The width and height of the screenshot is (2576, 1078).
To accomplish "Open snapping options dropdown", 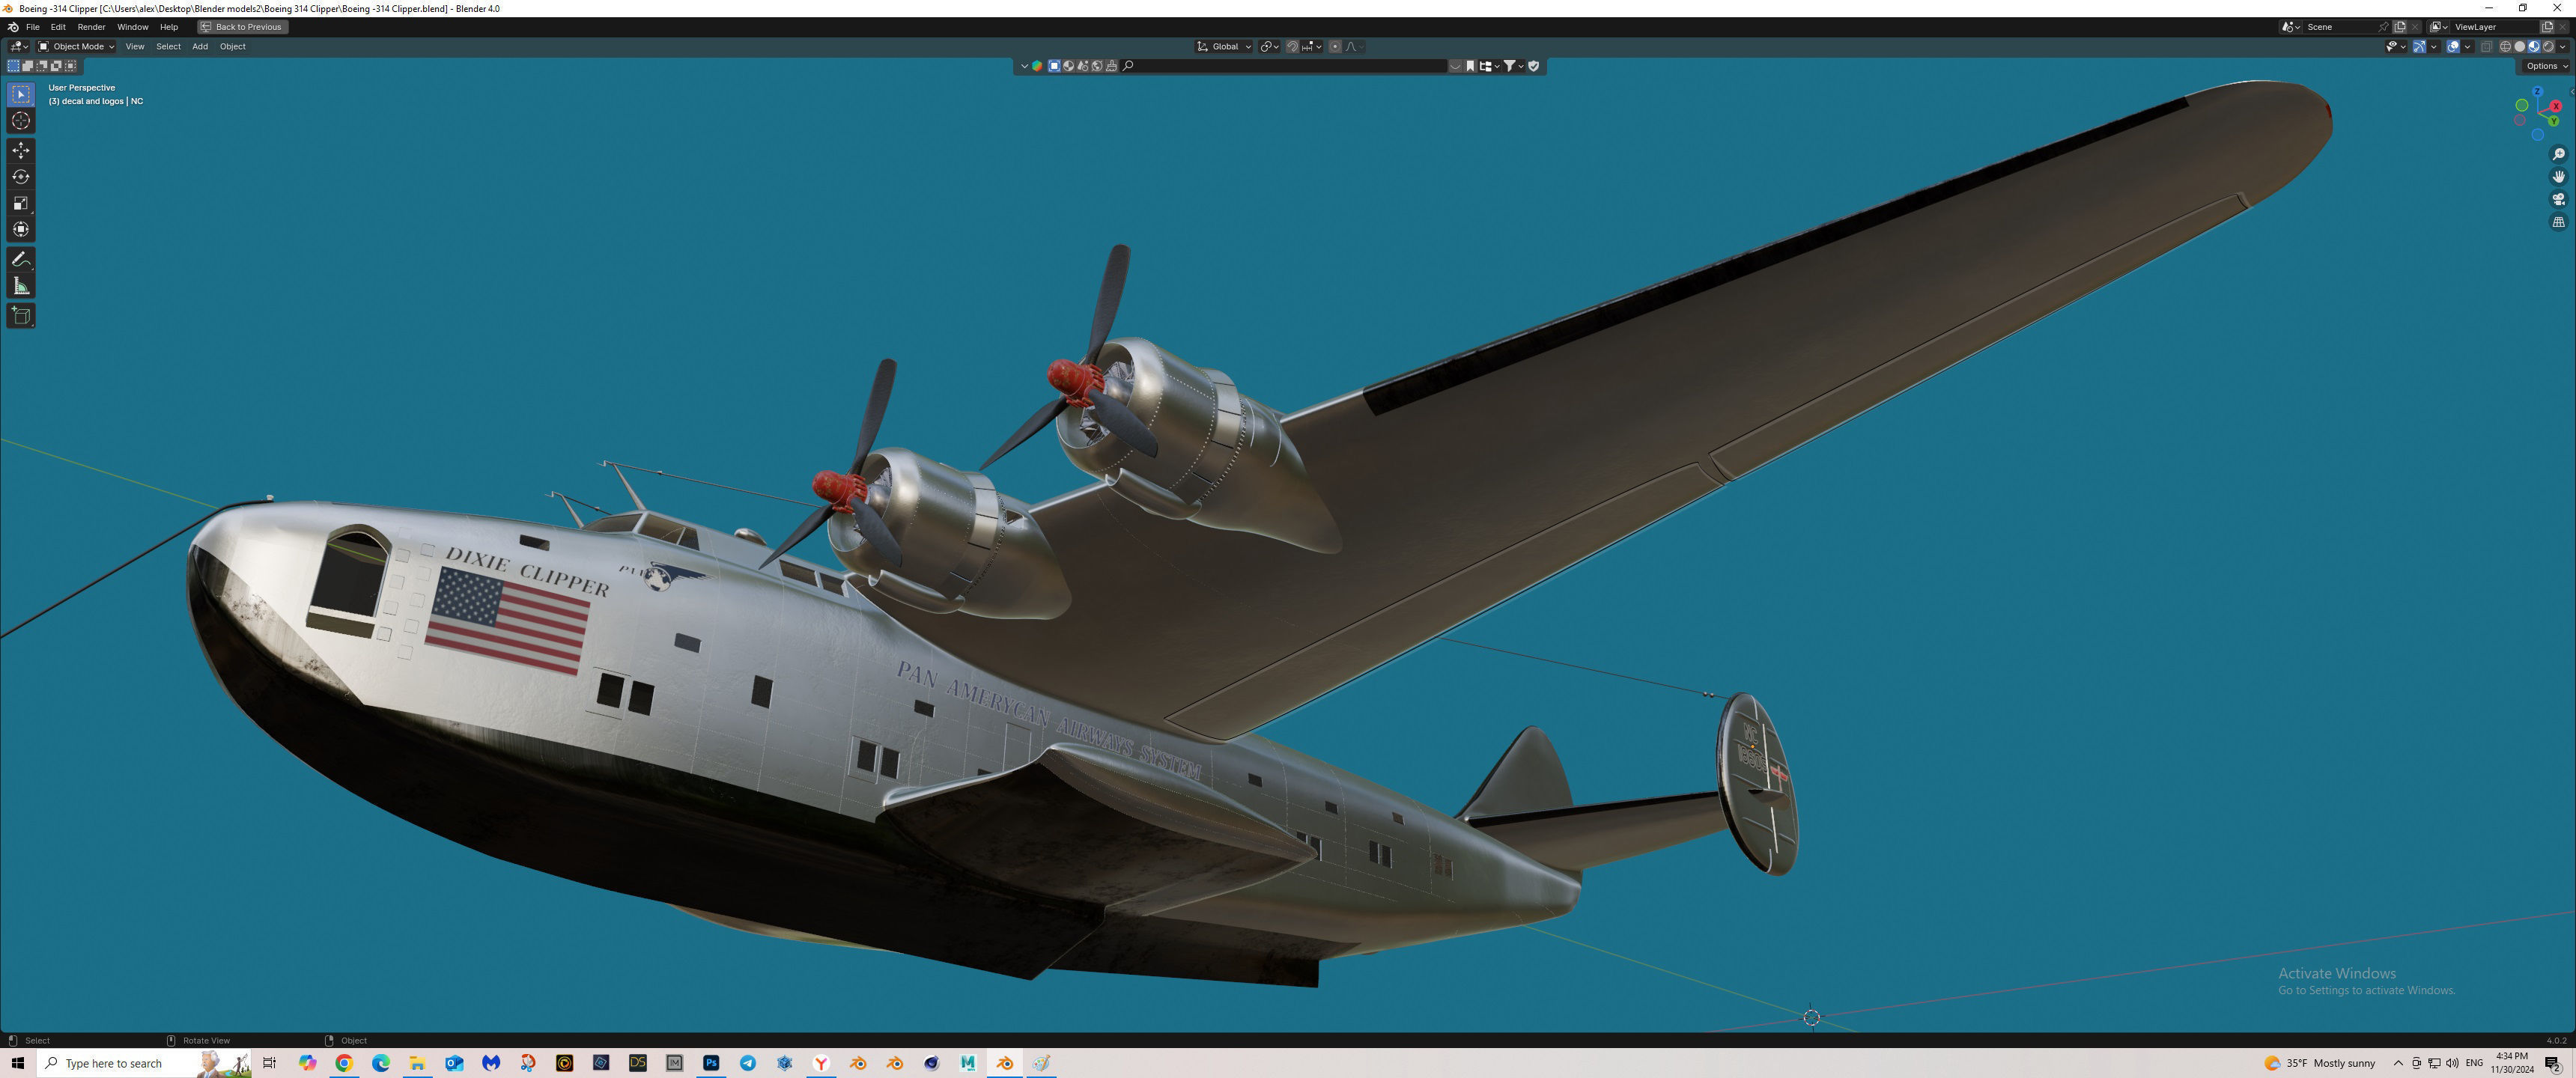I will [x=1312, y=46].
